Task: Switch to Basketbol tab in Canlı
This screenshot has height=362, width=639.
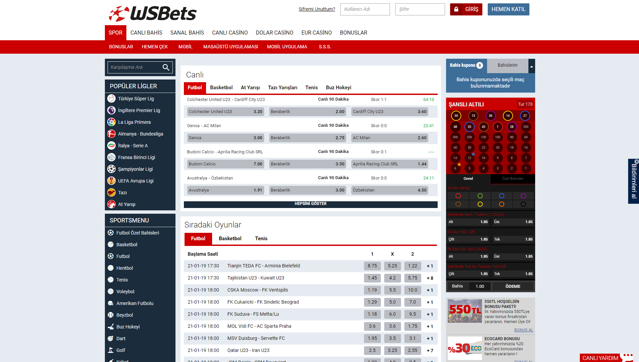Action: pyautogui.click(x=221, y=88)
